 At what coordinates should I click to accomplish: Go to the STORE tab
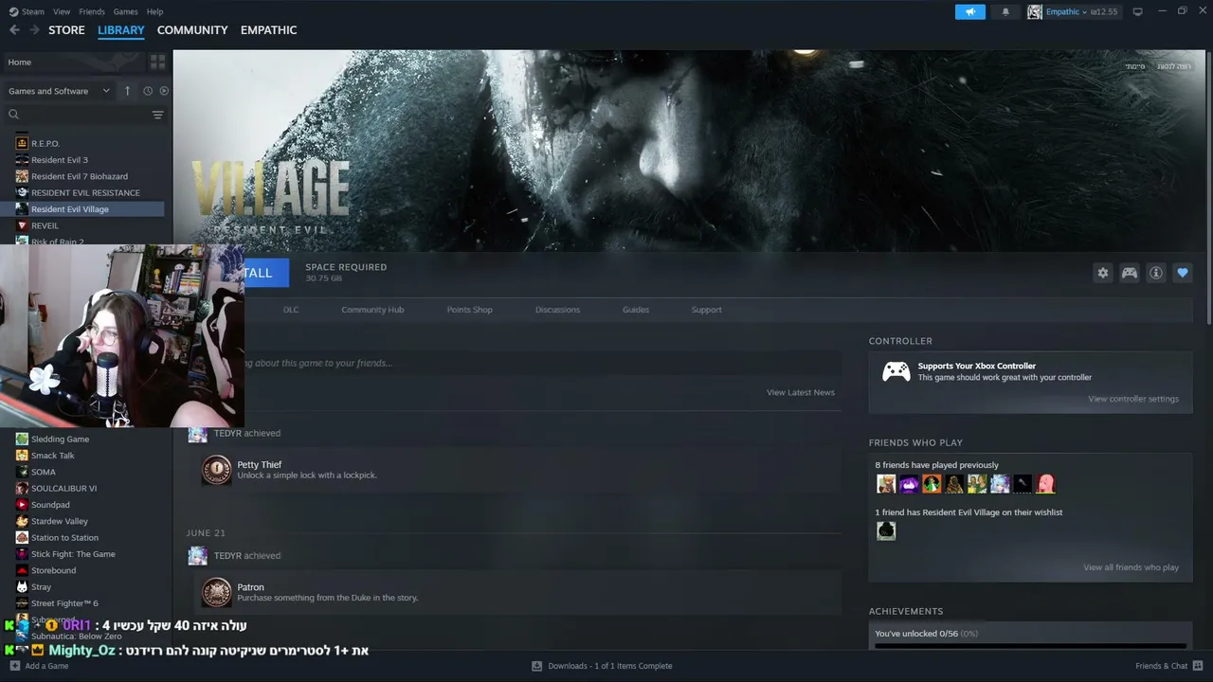66,30
